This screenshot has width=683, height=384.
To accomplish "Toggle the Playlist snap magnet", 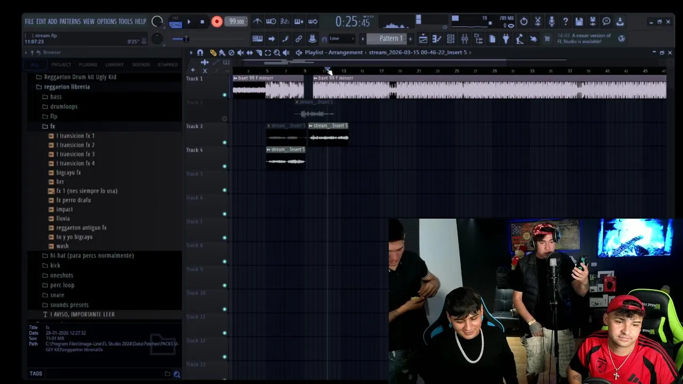I will pos(200,53).
